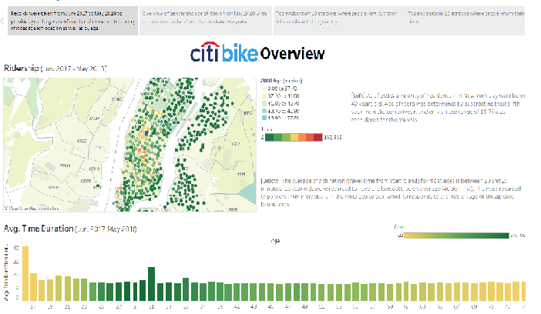Viewport: 541px width, 314px height.
Task: Select story point beginning 'Records were taken from June 2017'
Action: tap(72, 21)
